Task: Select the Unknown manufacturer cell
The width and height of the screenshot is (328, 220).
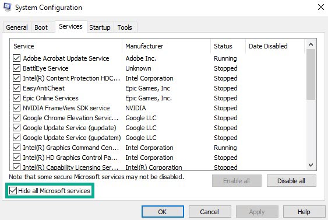Action: (138, 68)
